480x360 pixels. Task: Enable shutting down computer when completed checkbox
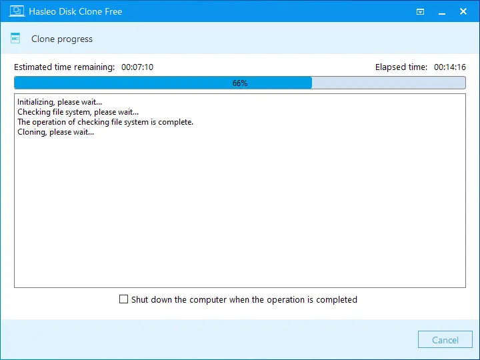tap(124, 299)
